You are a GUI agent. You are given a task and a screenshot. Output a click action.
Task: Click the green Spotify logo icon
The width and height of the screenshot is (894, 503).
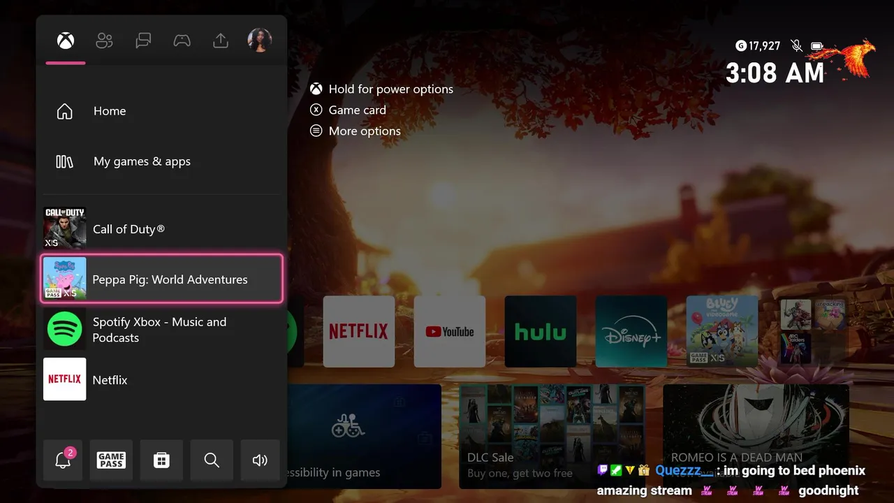[x=65, y=329]
